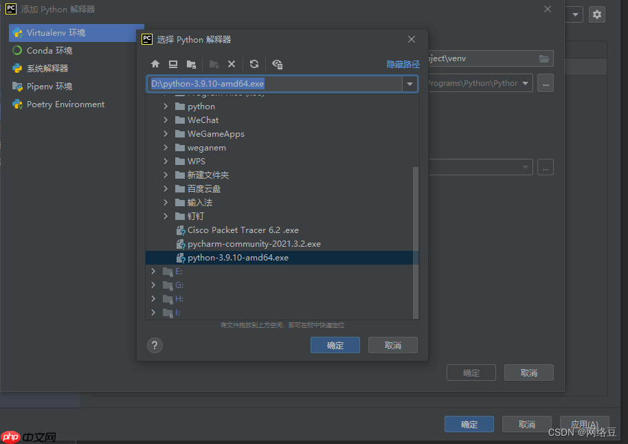Expand the 钉钉 folder

[x=166, y=216]
